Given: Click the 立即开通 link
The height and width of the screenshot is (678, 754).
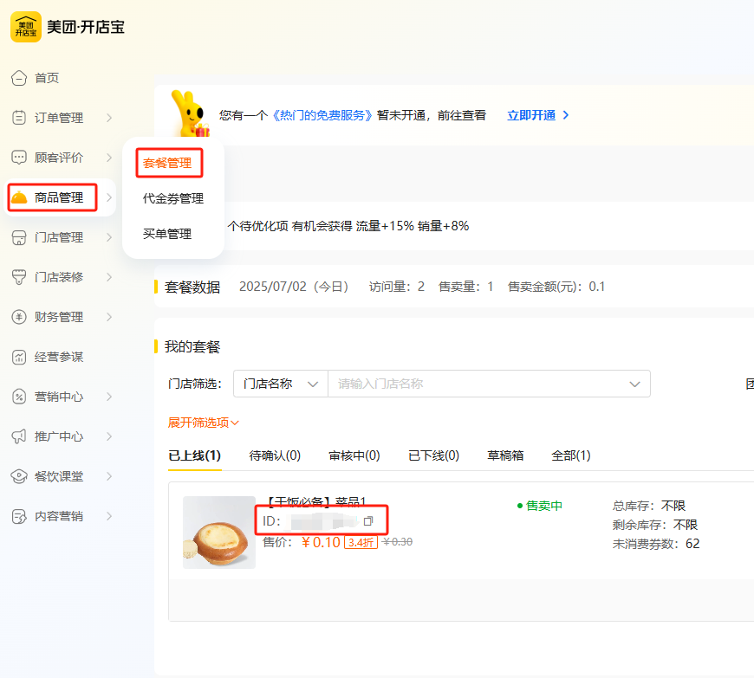Looking at the screenshot, I should tap(537, 115).
